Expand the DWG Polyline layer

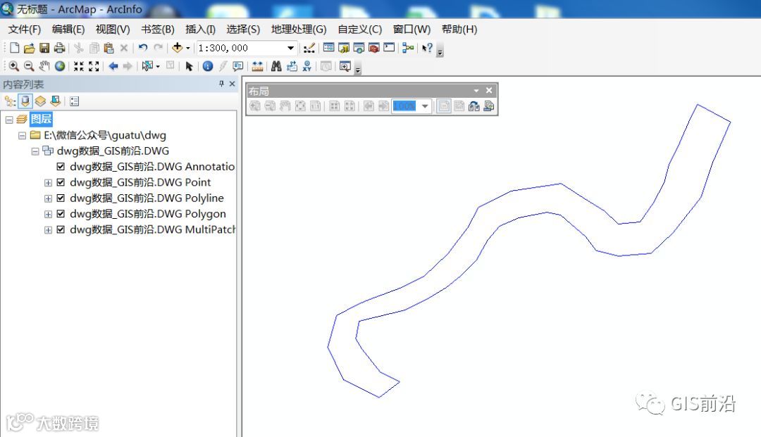point(48,198)
